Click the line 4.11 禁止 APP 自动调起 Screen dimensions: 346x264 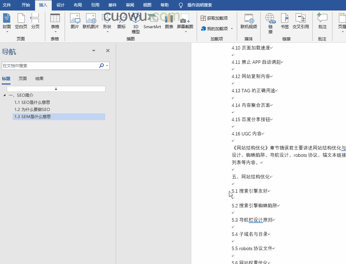pos(256,62)
